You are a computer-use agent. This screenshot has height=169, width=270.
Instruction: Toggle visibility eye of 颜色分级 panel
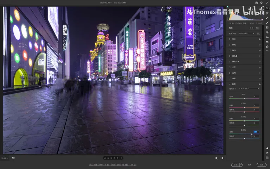click(x=259, y=62)
